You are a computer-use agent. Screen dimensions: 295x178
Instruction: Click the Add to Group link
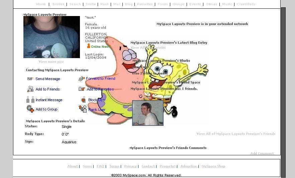tap(46, 109)
